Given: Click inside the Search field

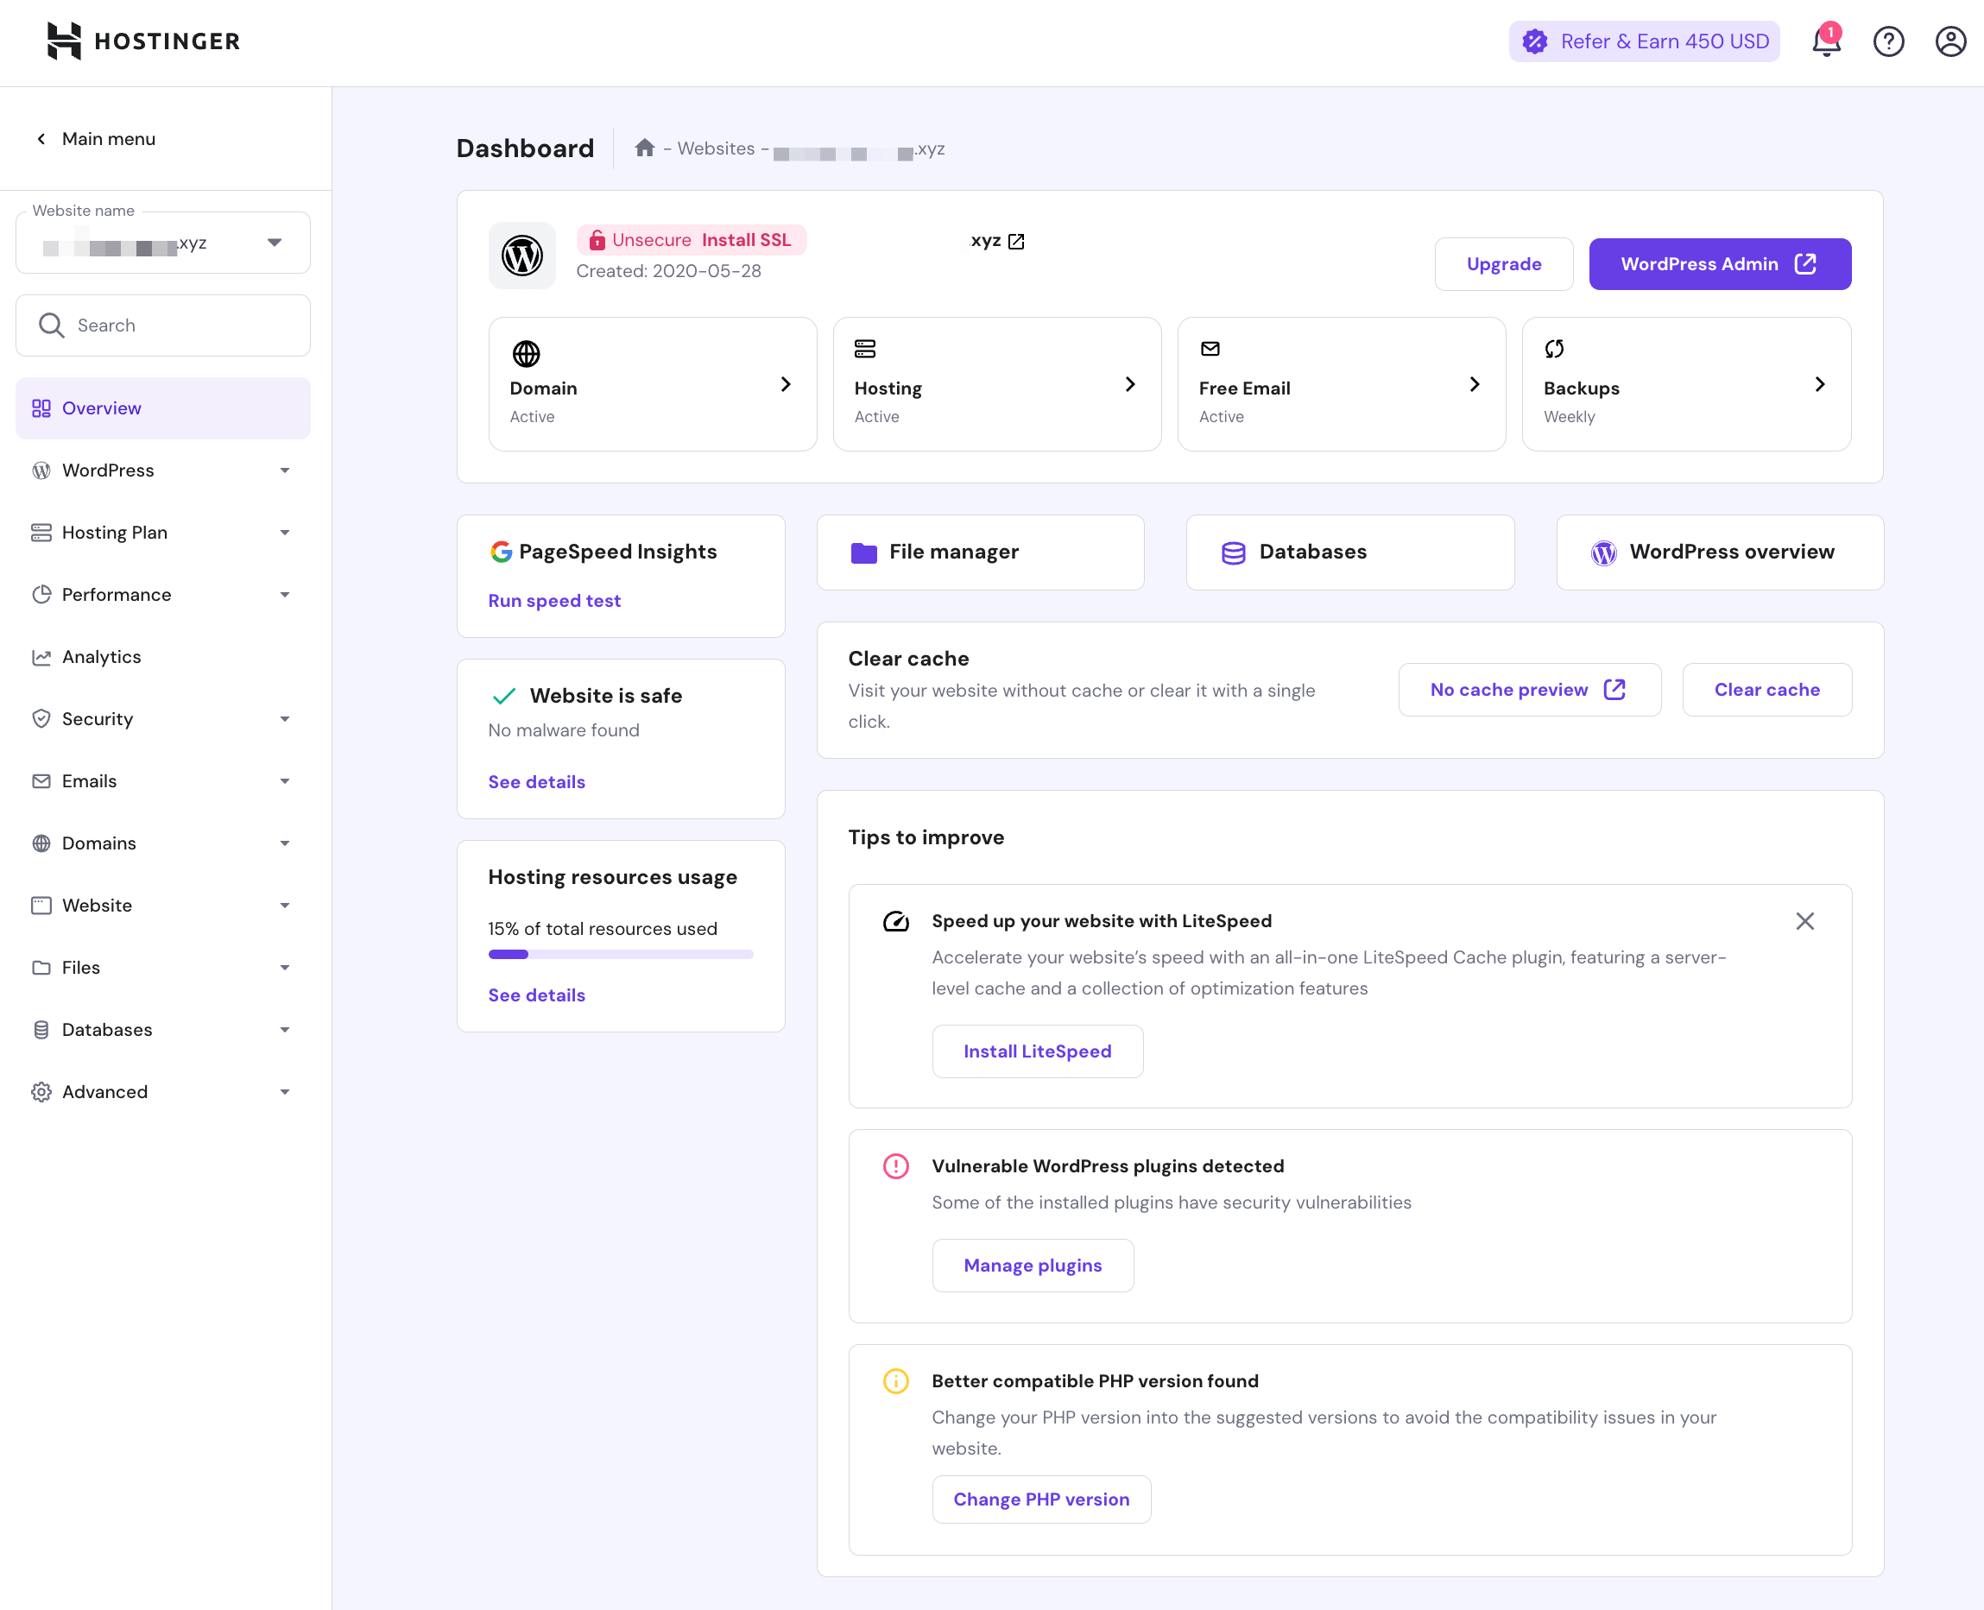Looking at the screenshot, I should click(x=162, y=325).
